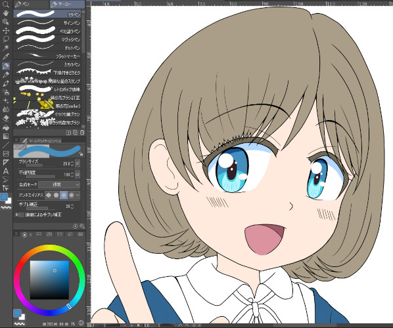
Task: Choose the フラットマーカー brush
Action: point(47,56)
